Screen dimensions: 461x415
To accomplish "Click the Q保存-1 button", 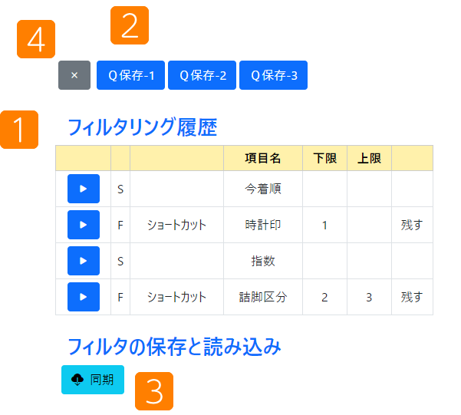I will pos(131,75).
